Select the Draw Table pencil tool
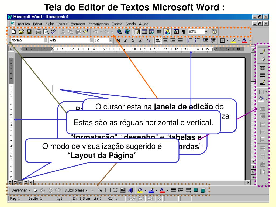 (263, 52)
